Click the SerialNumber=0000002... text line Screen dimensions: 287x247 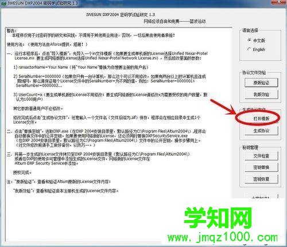coord(39,85)
